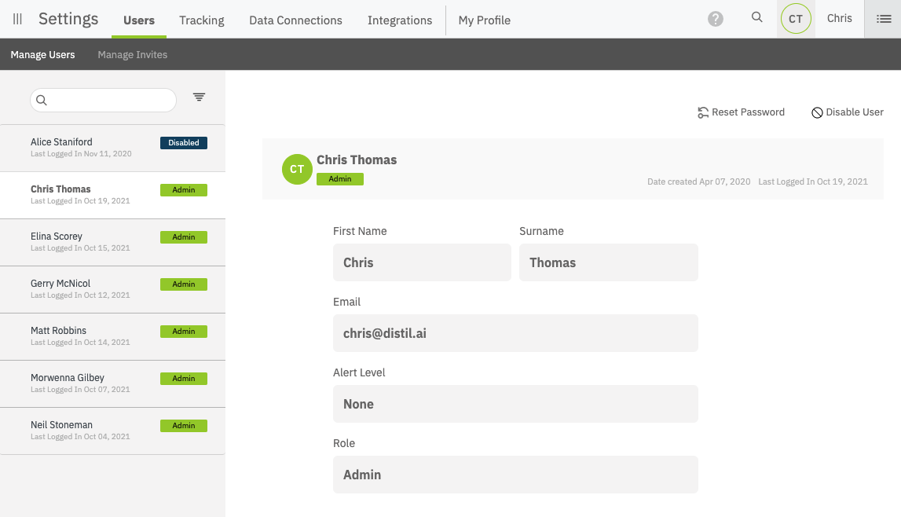Click the Date created Apr 07, 2020 text
The image size is (901, 517).
[x=699, y=181]
